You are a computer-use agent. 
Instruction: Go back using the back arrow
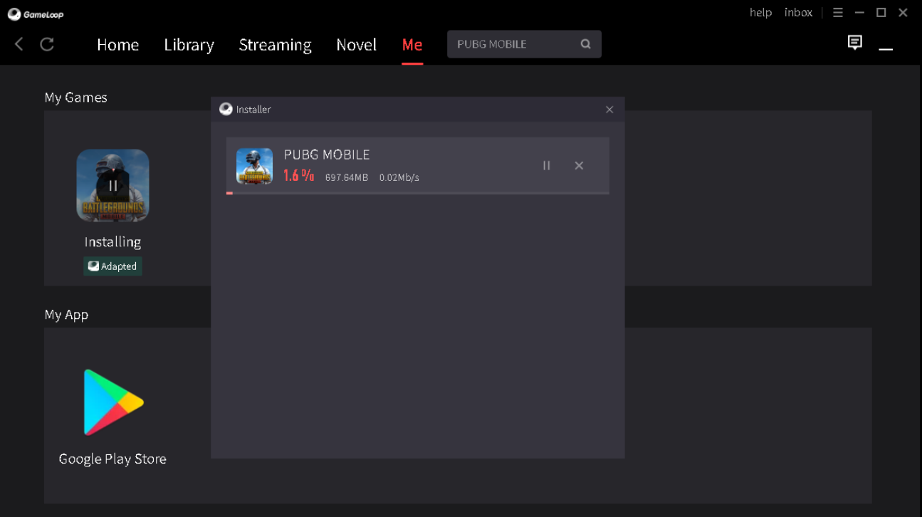click(19, 44)
